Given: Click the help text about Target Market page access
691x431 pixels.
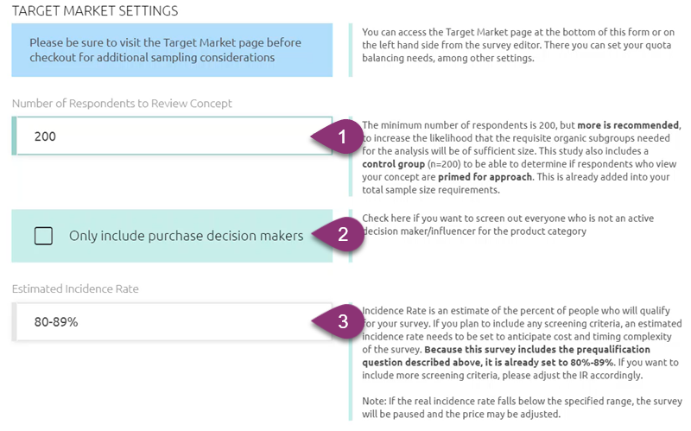Looking at the screenshot, I should click(x=518, y=45).
